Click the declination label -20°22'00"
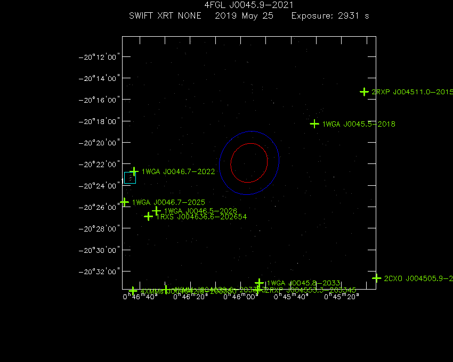453x362 pixels. [x=99, y=164]
